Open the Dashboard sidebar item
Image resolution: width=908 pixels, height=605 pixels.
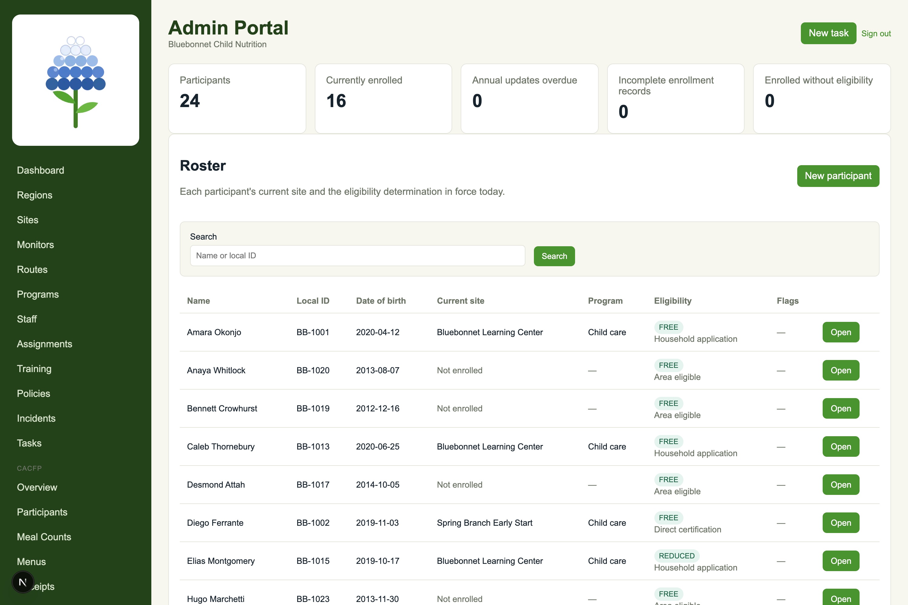coord(41,170)
